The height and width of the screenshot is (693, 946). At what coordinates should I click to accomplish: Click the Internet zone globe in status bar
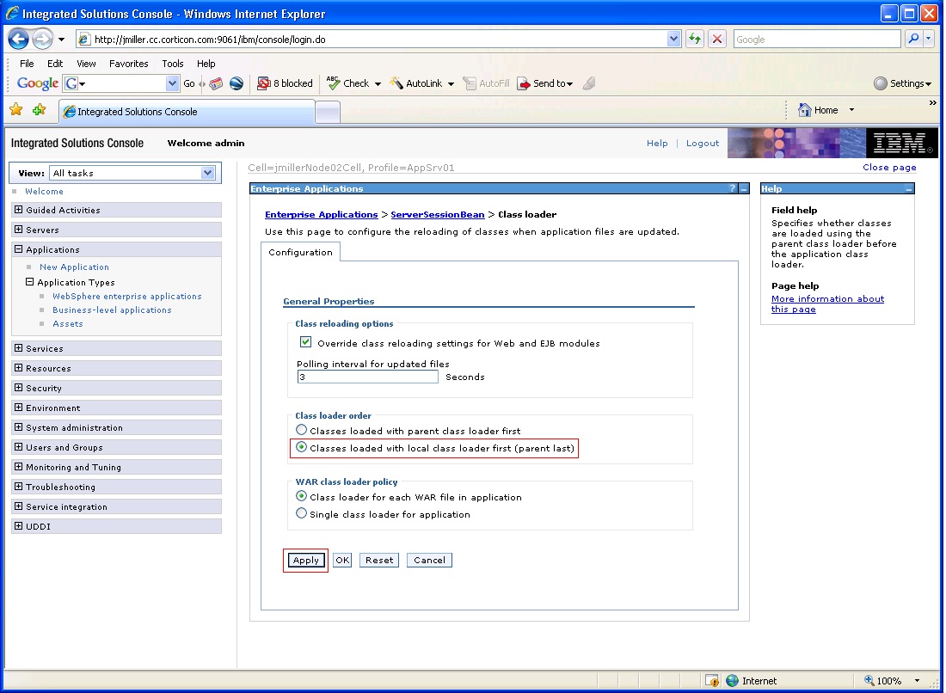(733, 680)
